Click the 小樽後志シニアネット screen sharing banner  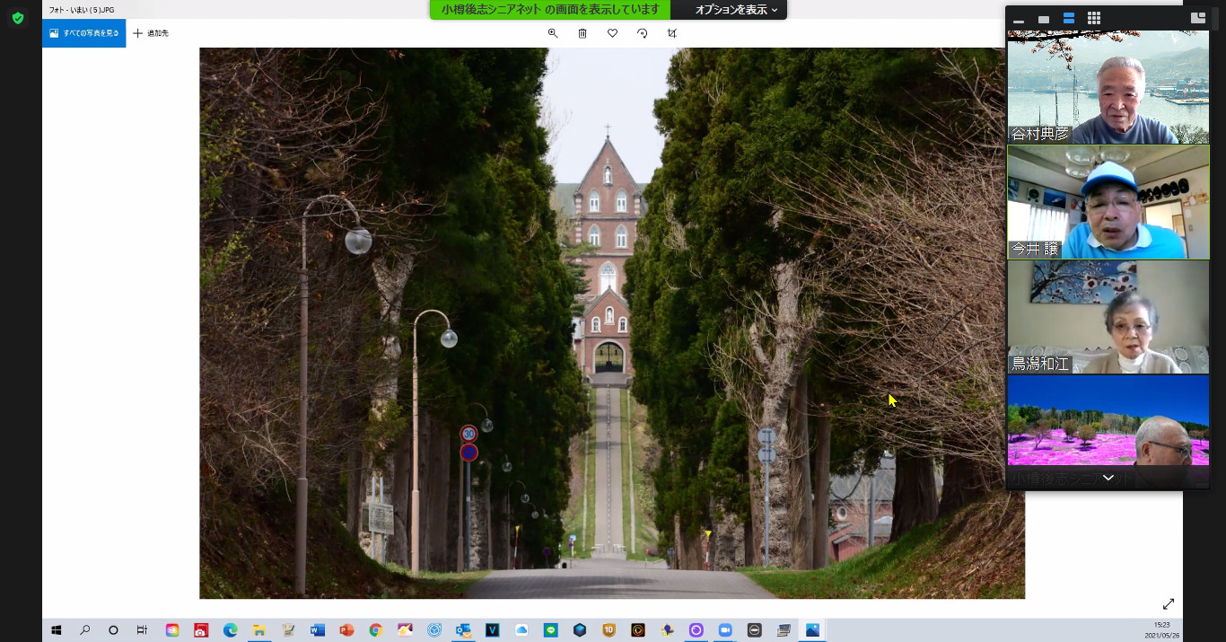click(550, 10)
